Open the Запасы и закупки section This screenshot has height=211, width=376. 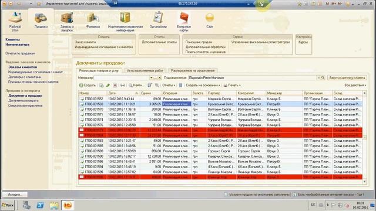67,22
